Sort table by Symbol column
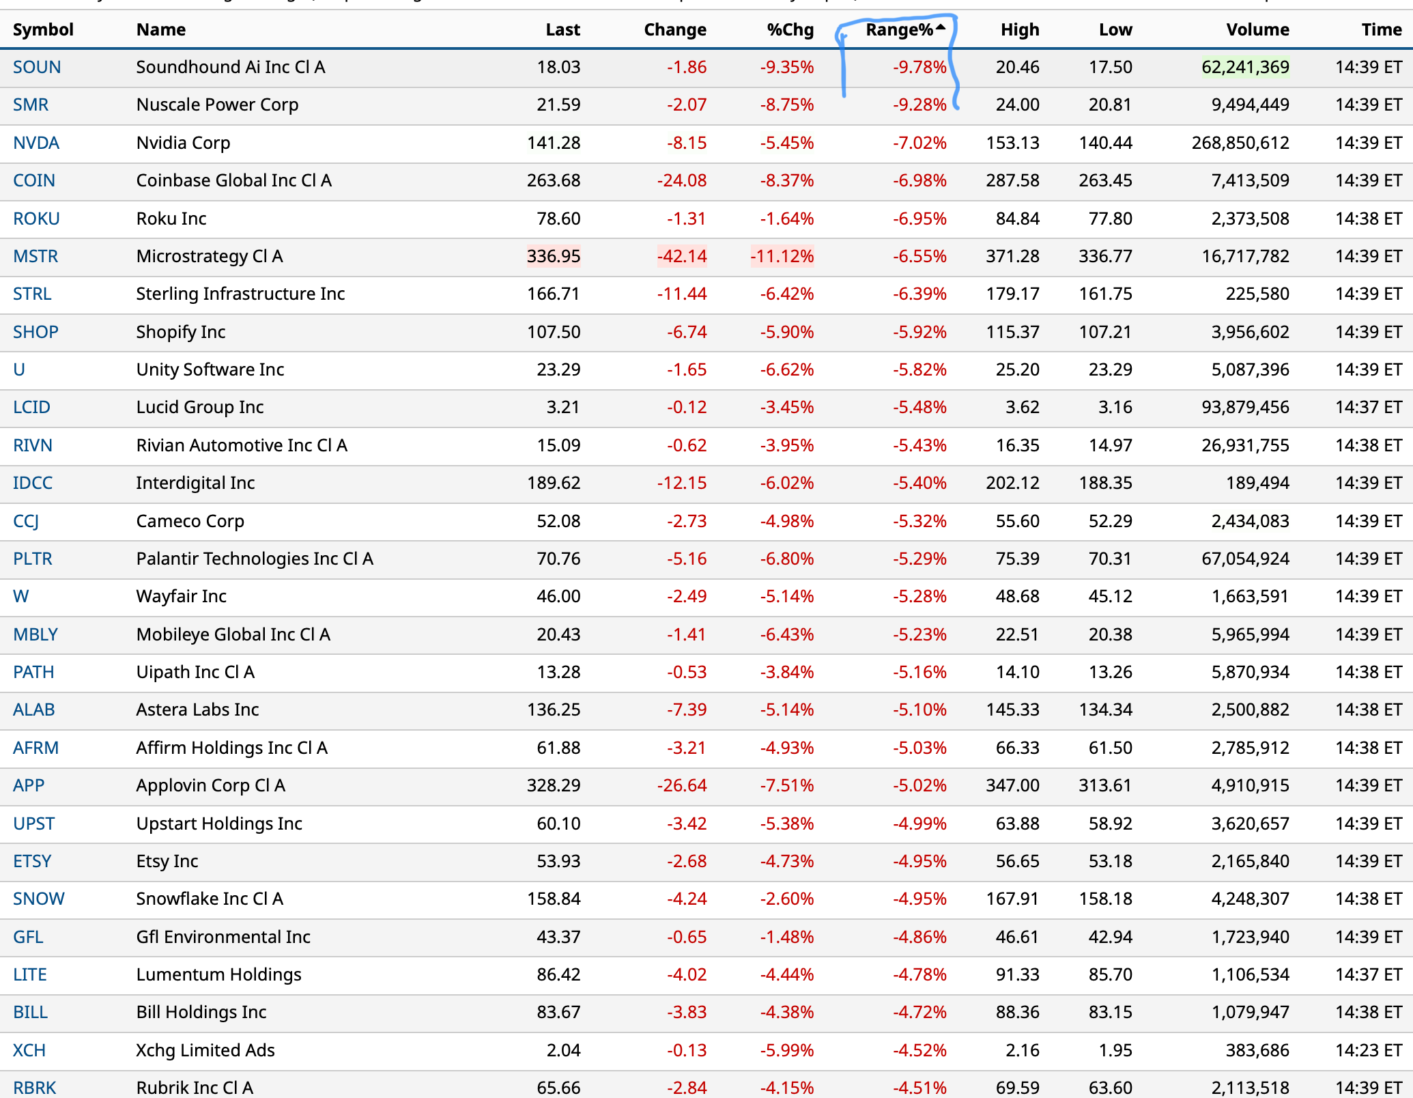 [x=43, y=30]
